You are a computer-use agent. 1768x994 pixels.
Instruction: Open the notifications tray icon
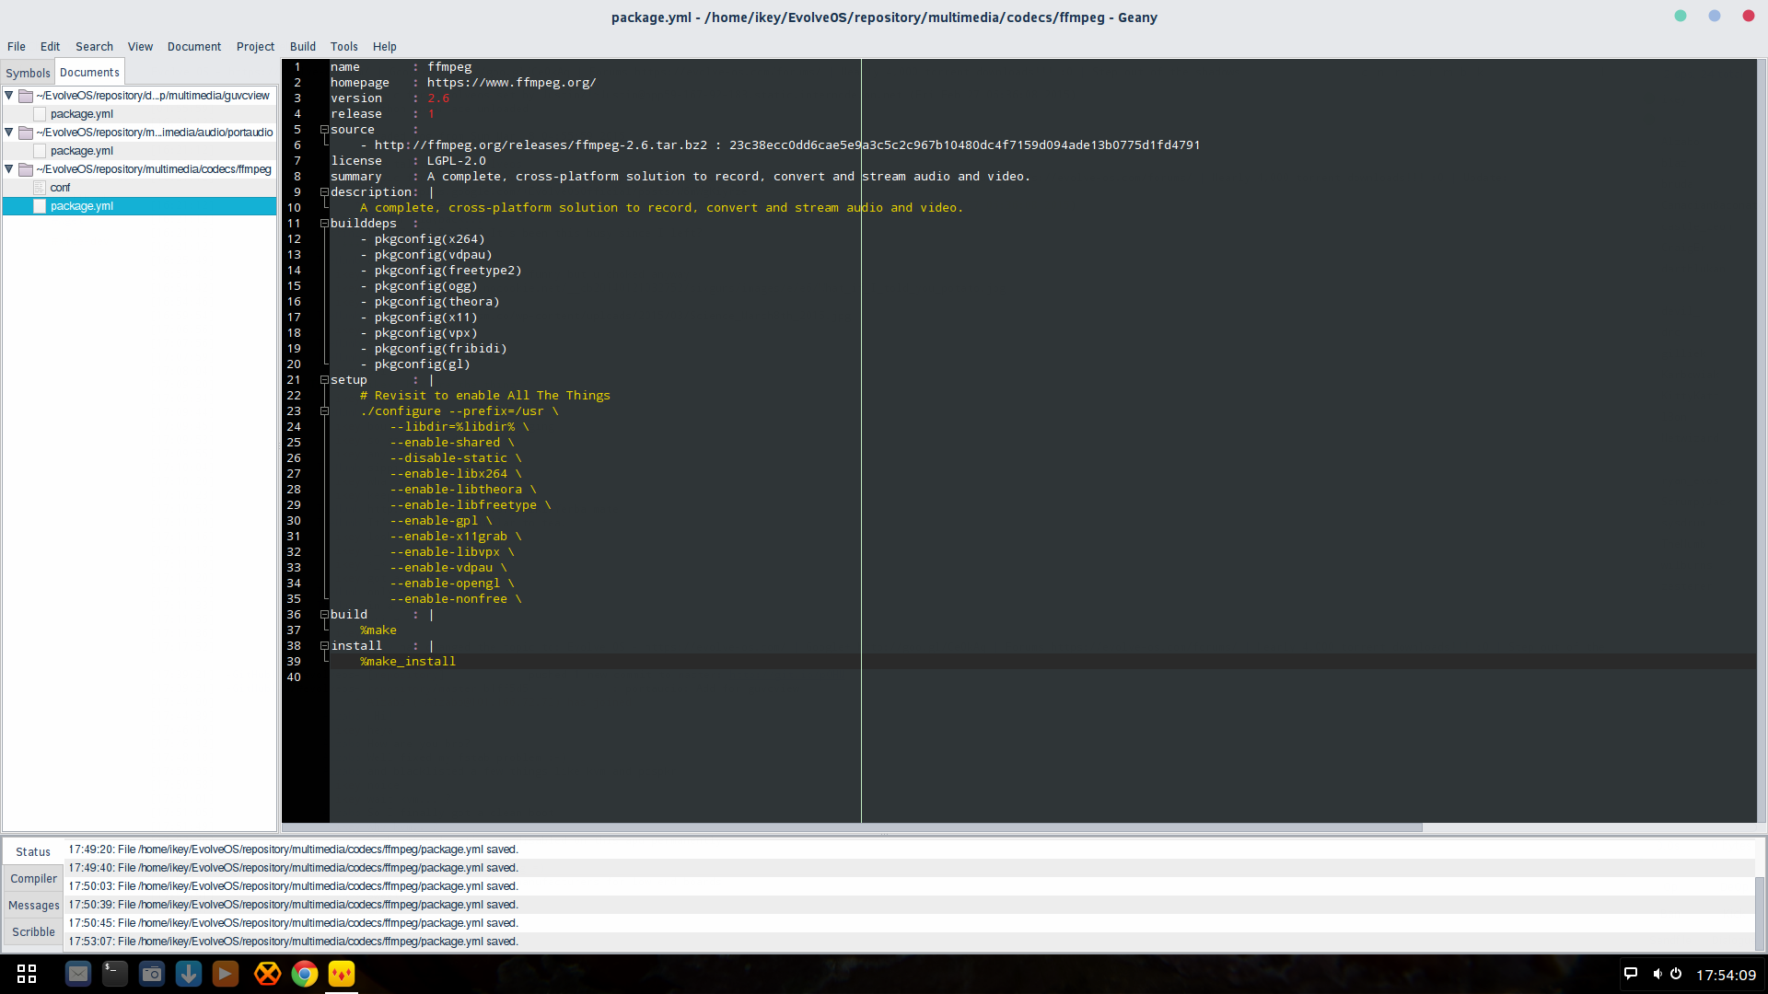pos(1631,974)
